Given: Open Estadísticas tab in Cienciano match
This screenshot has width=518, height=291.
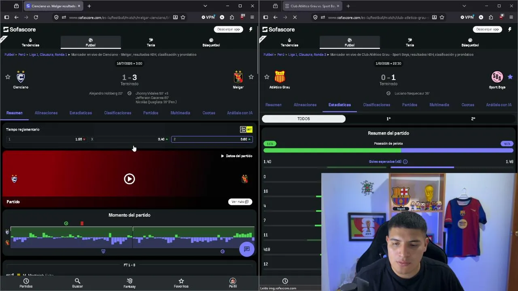Looking at the screenshot, I should click(x=81, y=113).
